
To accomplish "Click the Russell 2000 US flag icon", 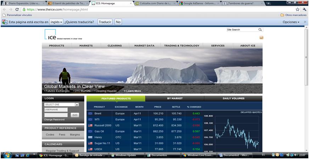I will (90, 125).
